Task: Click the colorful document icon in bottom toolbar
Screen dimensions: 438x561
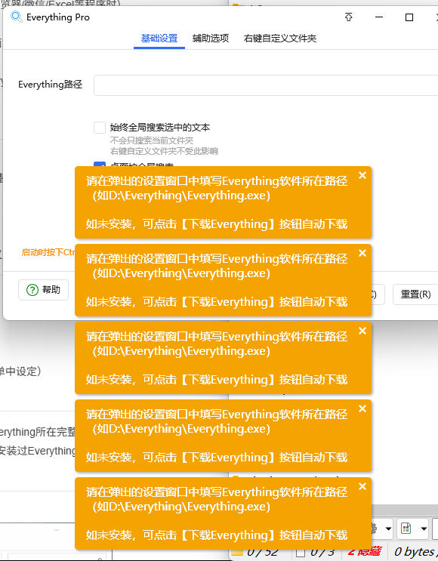Action: tap(406, 528)
